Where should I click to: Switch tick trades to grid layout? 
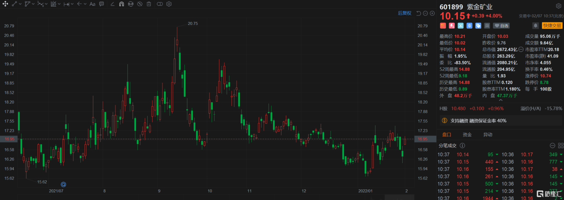(x=560, y=145)
